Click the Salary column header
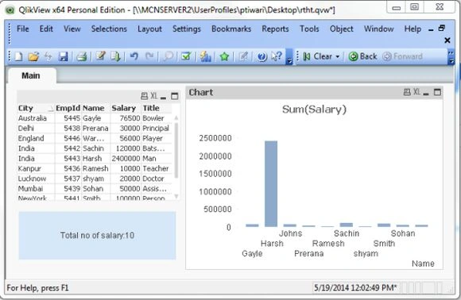The width and height of the screenshot is (461, 300). point(126,108)
